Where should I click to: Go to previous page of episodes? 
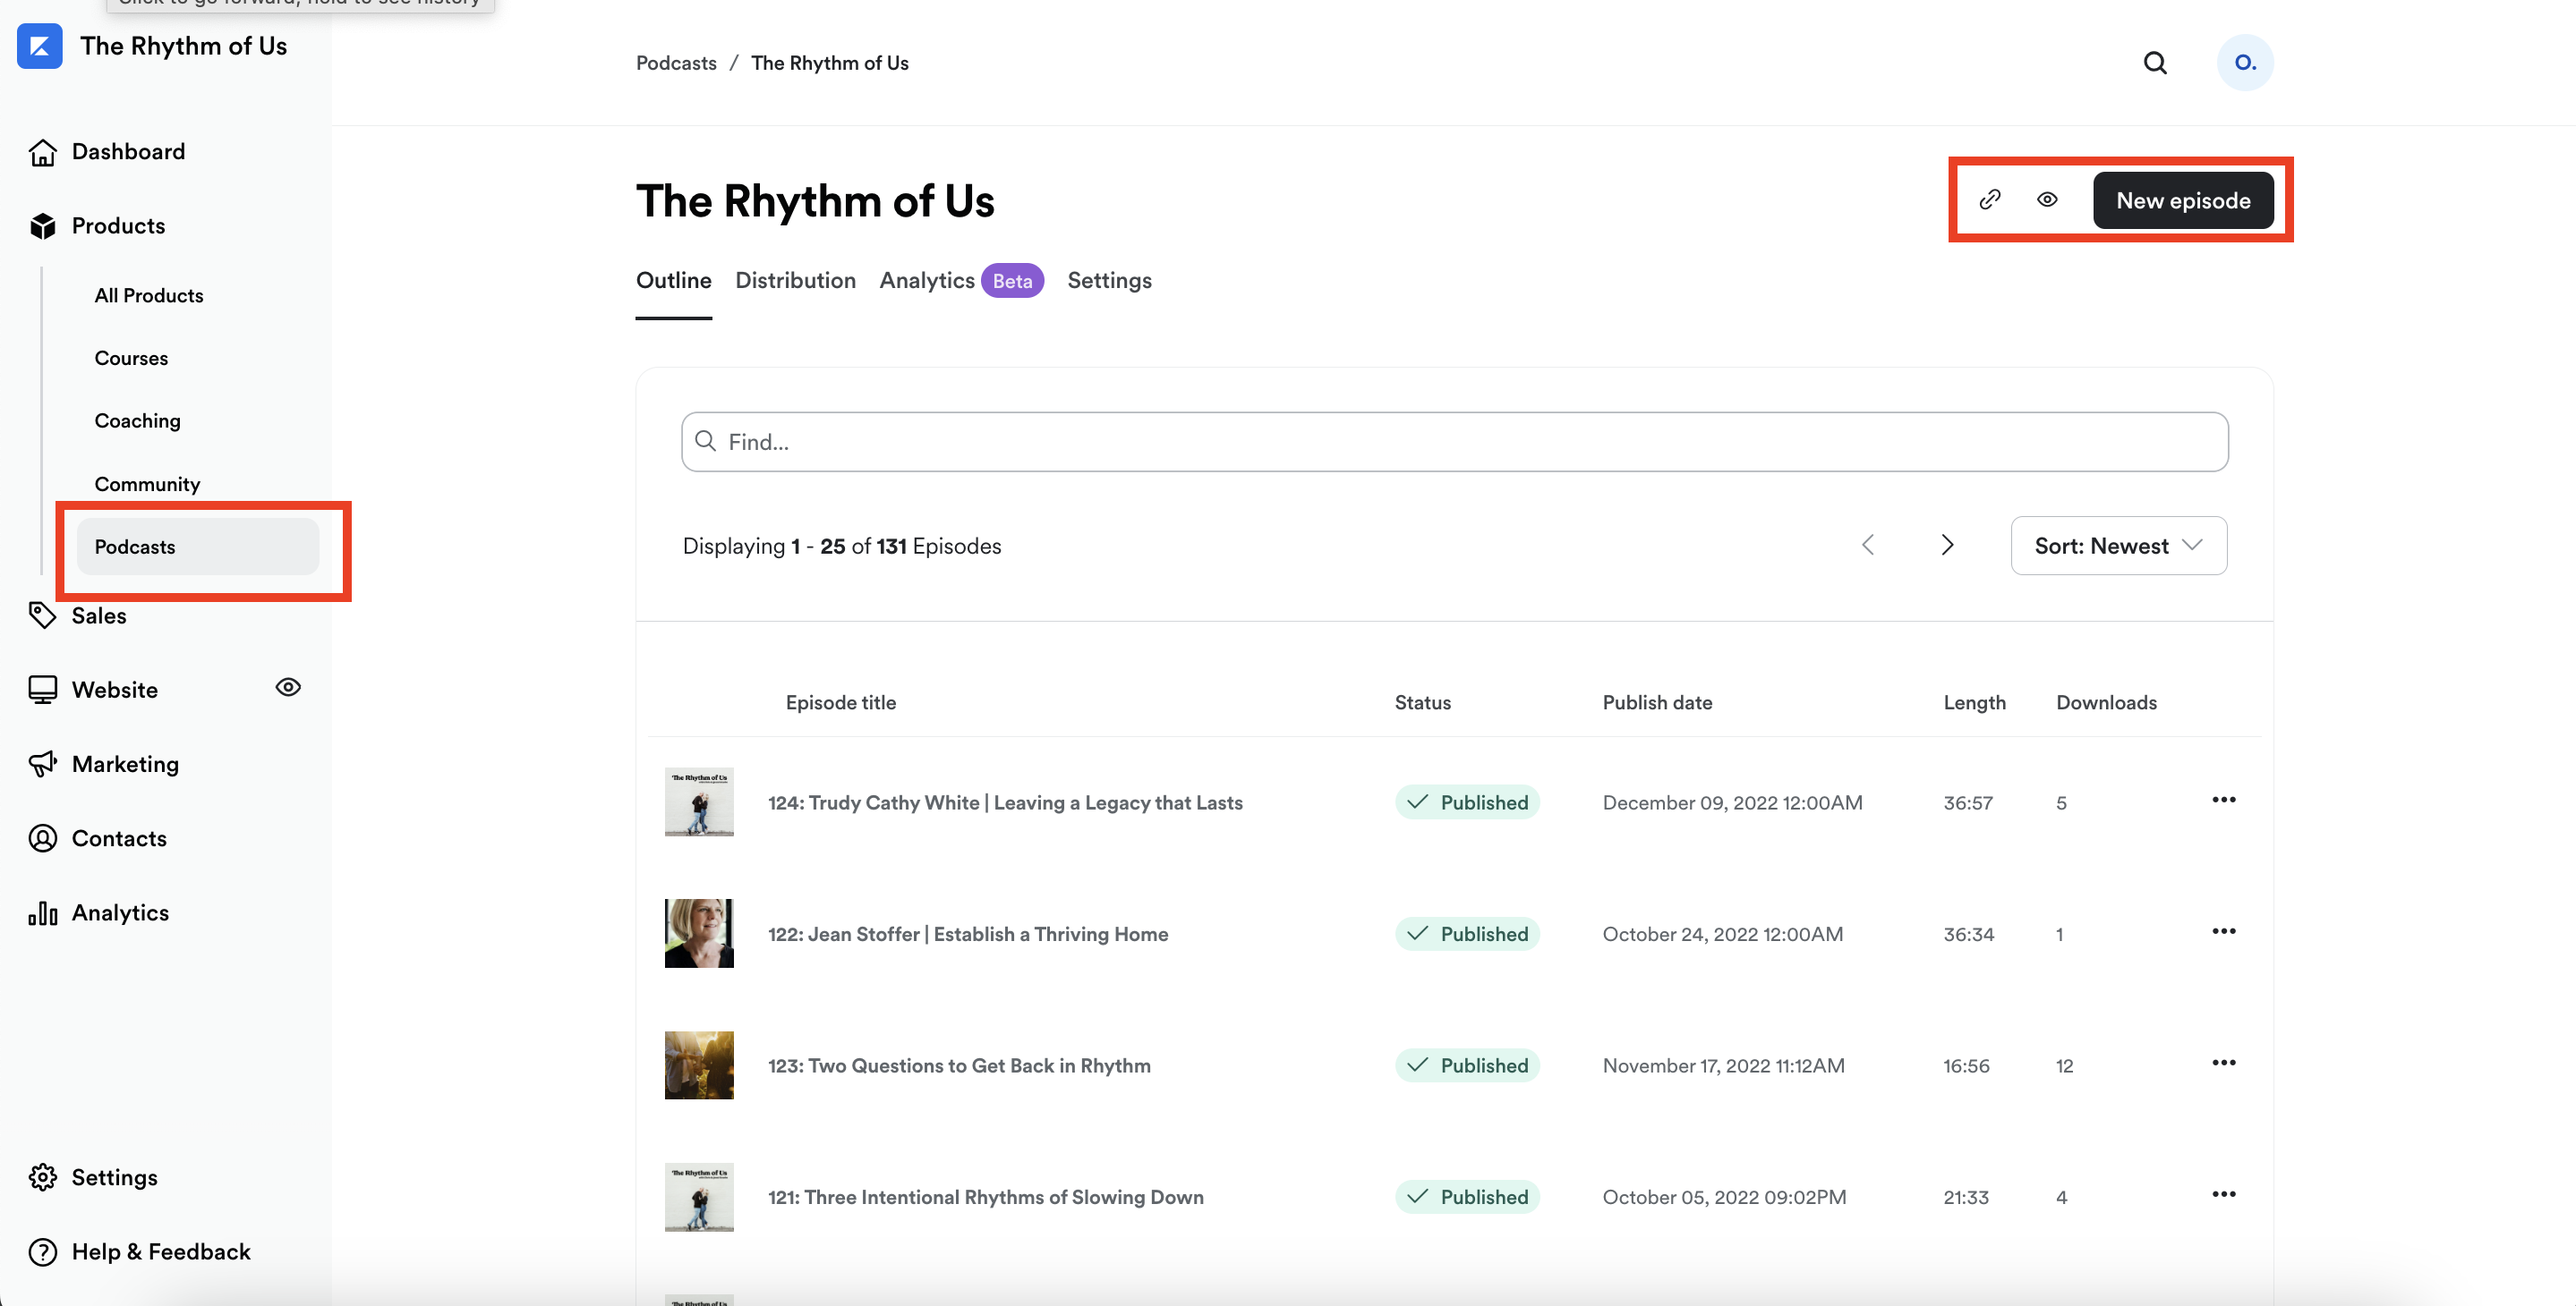click(1867, 546)
